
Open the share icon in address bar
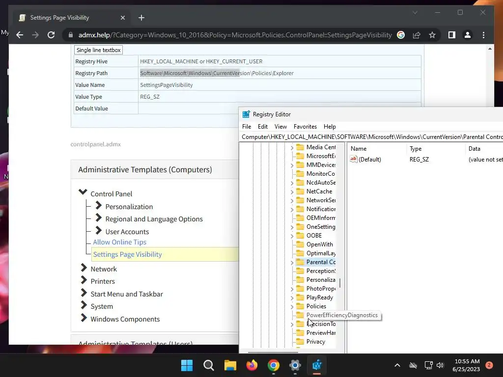click(417, 35)
